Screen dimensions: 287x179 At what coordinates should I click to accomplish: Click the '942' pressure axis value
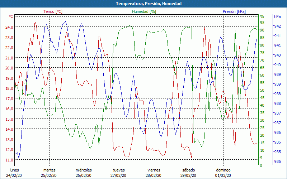(x=277, y=26)
